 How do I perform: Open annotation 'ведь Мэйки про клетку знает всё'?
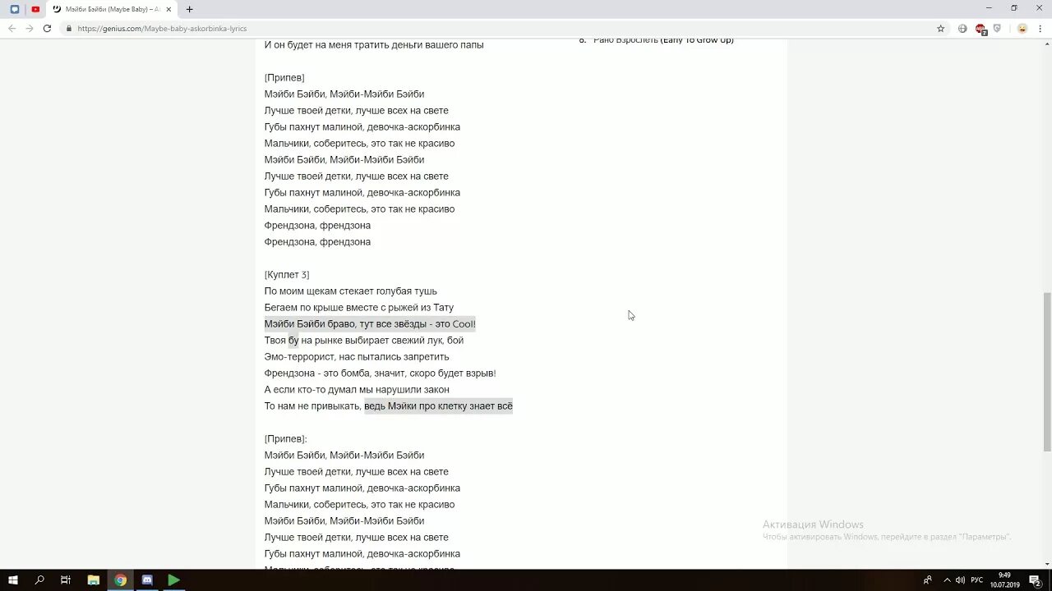(x=438, y=405)
